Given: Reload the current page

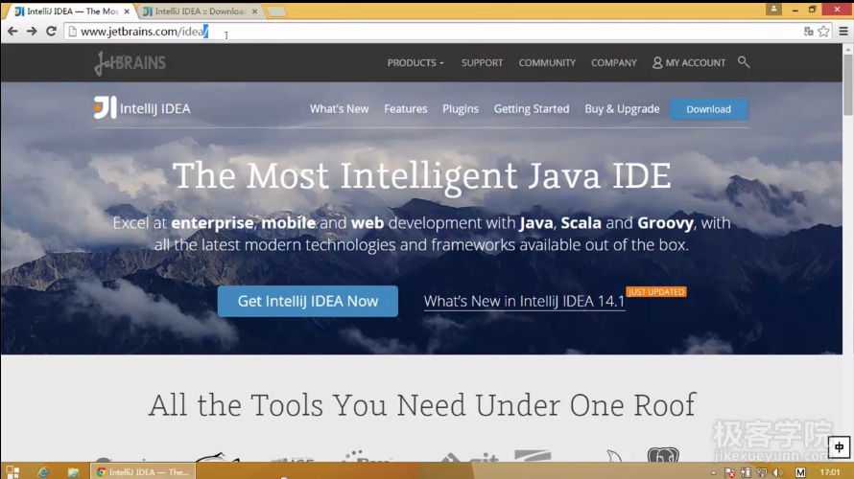Looking at the screenshot, I should point(51,32).
